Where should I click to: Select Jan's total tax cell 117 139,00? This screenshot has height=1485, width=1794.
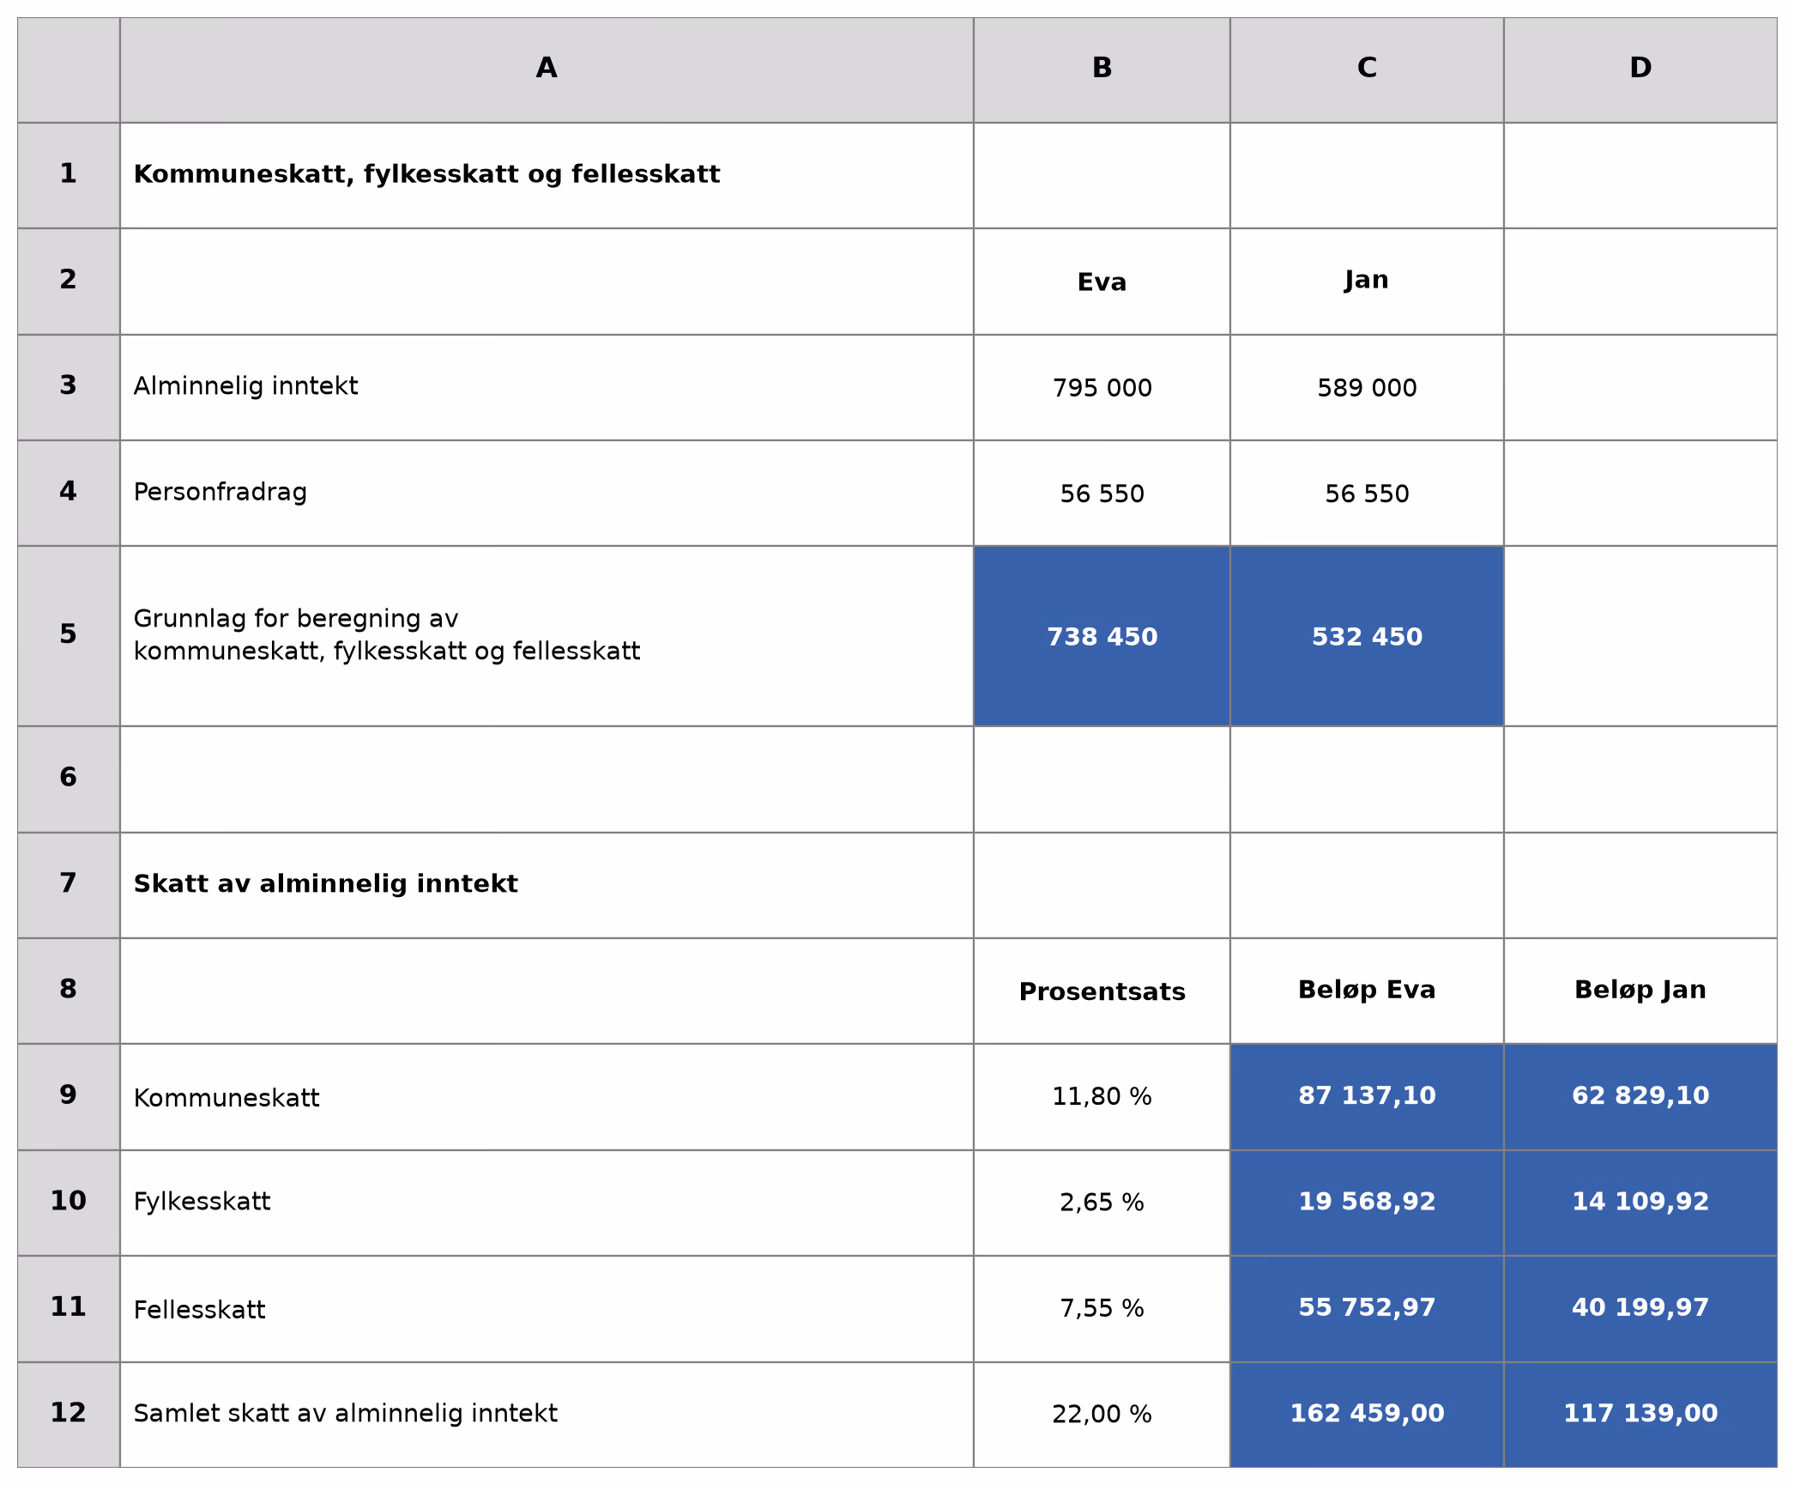(1640, 1415)
